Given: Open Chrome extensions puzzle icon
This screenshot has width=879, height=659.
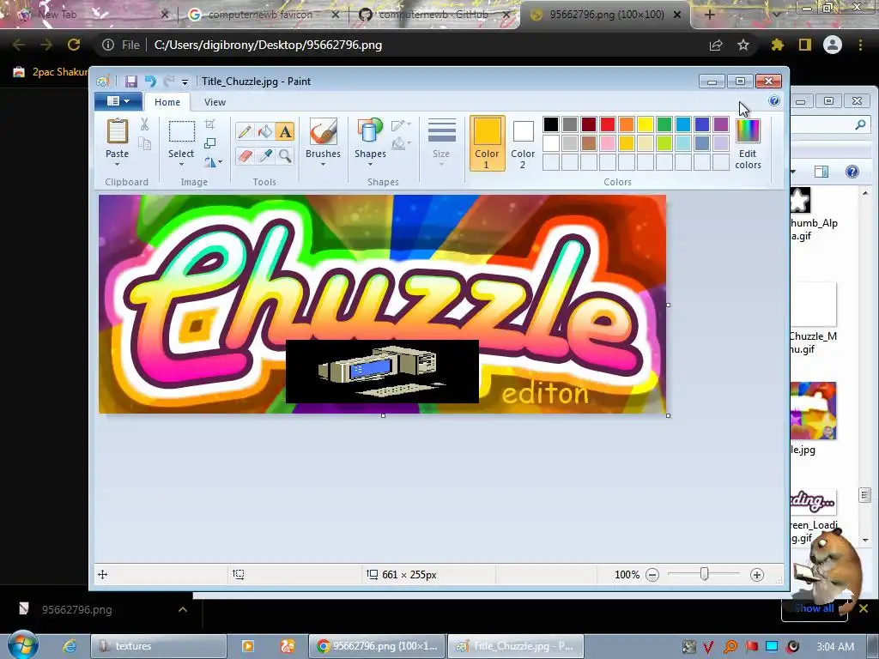Looking at the screenshot, I should click(777, 45).
